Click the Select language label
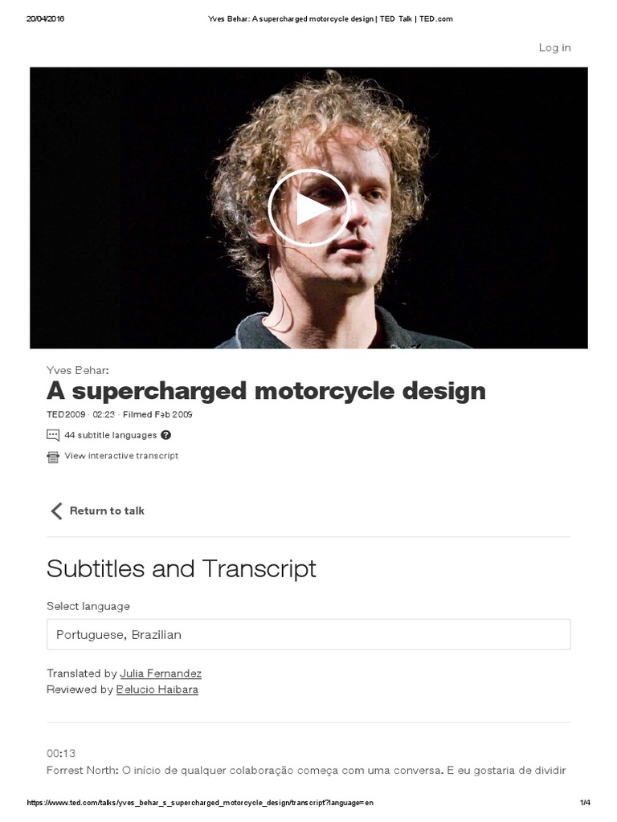Image resolution: width=617 pixels, height=822 pixels. [x=88, y=606]
